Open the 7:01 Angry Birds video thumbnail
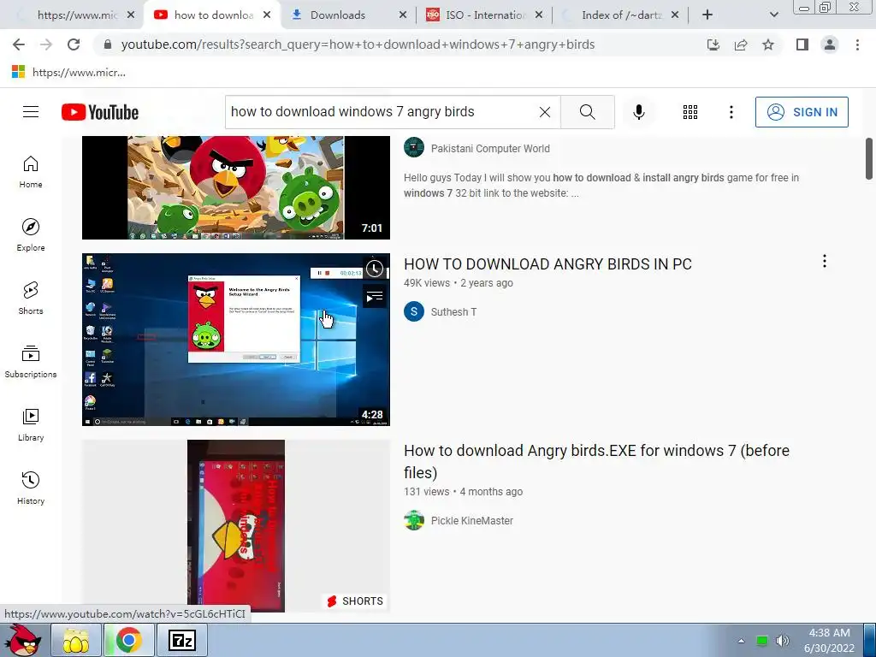Image resolution: width=876 pixels, height=657 pixels. pyautogui.click(x=236, y=187)
